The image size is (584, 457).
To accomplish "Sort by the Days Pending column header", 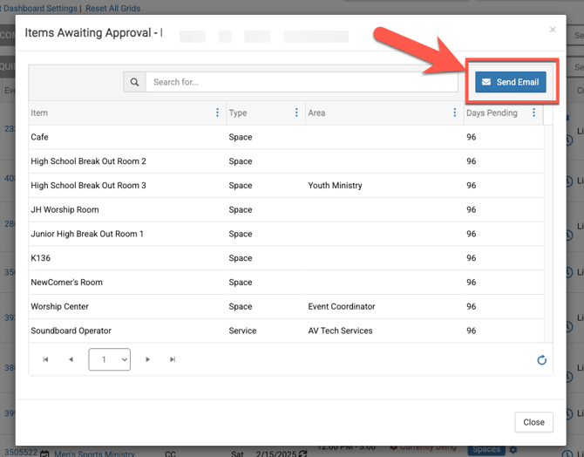I will 492,113.
